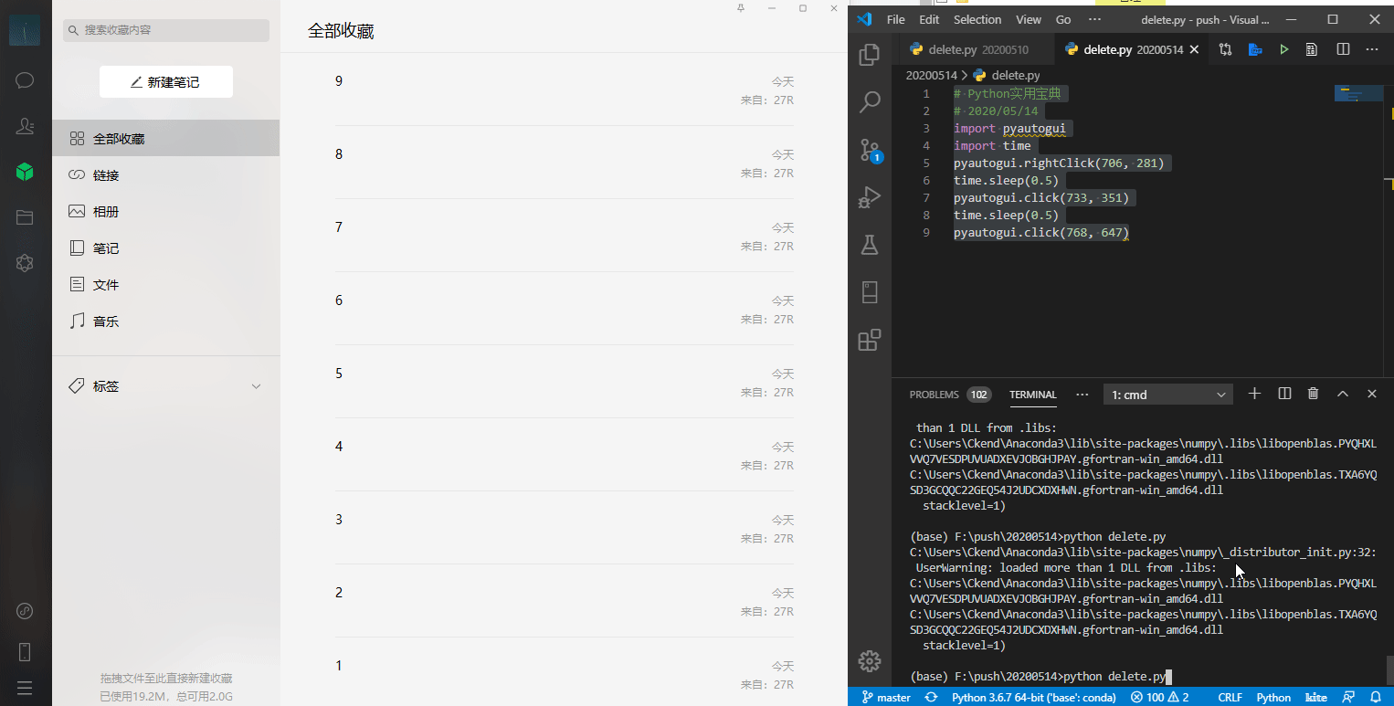The width and height of the screenshot is (1394, 706).
Task: Switch to the PROBLEMS tab
Action: pos(934,395)
